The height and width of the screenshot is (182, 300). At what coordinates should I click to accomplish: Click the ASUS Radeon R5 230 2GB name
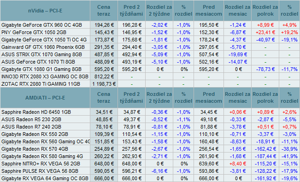click(x=31, y=119)
